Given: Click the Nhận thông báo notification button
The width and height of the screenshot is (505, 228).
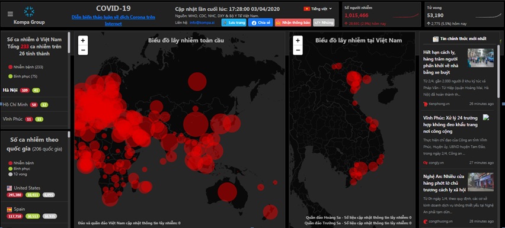Looking at the screenshot, I should coord(293,23).
